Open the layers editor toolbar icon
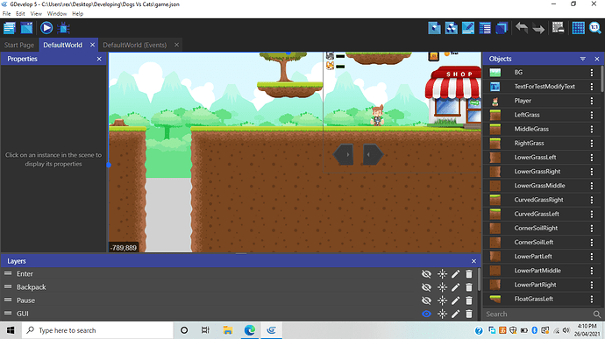Viewport: 605px width, 339px height. tap(502, 28)
